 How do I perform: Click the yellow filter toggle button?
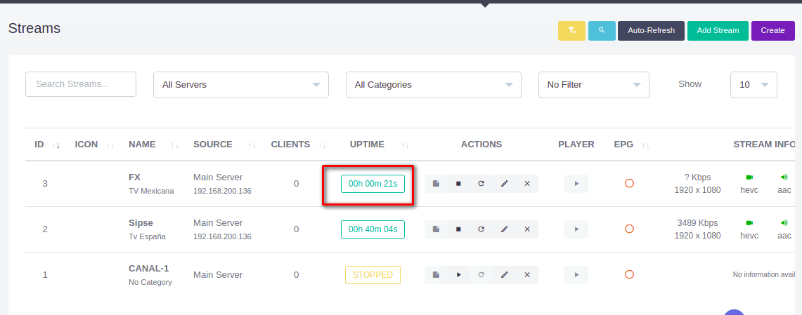click(x=571, y=31)
